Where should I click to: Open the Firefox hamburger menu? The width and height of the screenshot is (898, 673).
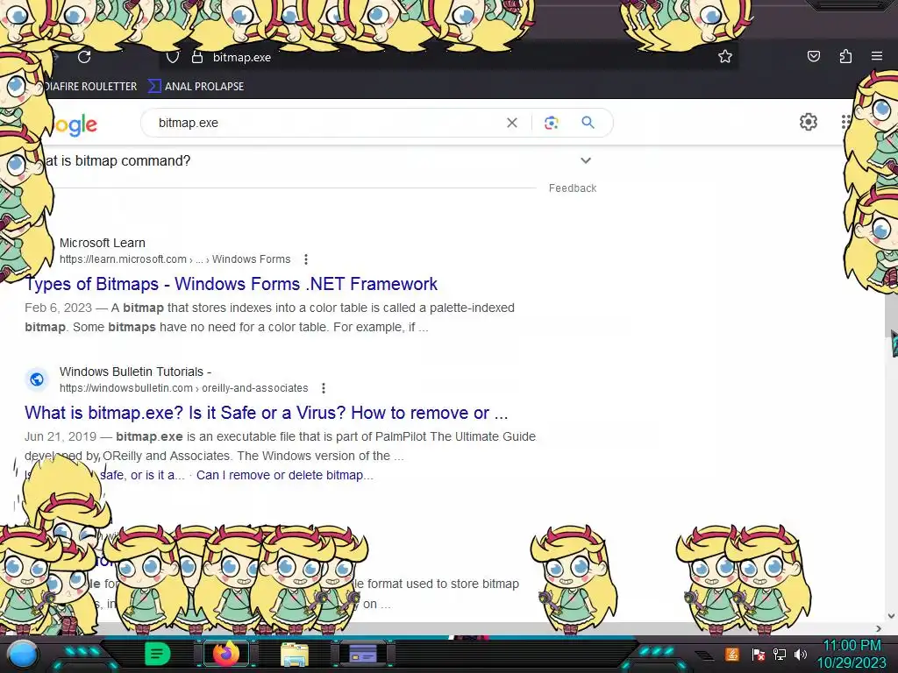(x=877, y=56)
